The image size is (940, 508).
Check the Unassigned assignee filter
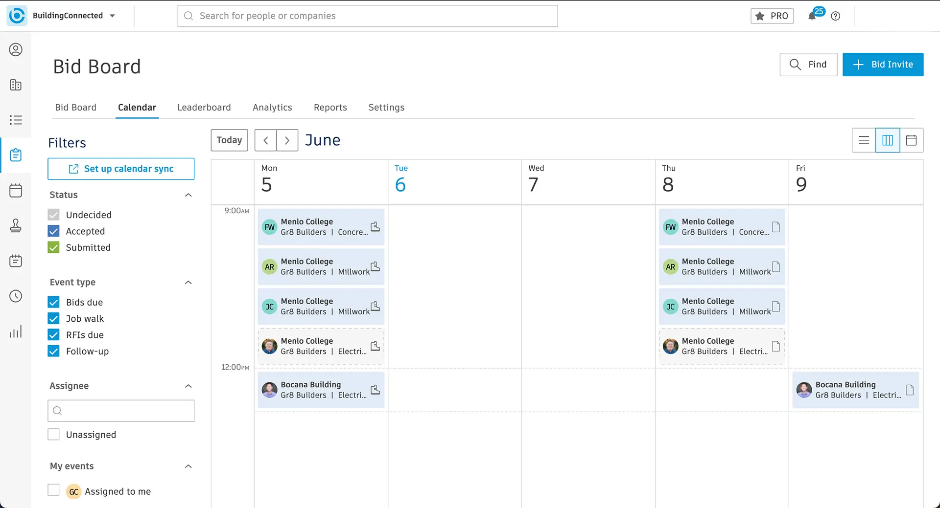[54, 435]
